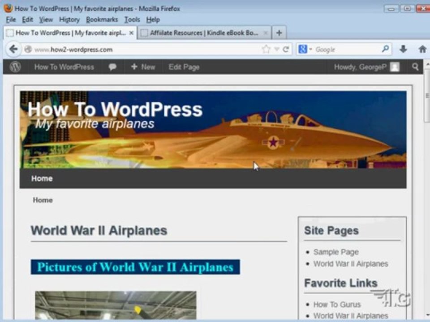This screenshot has width=430, height=322.
Task: Open How To WordPress site menu
Action: coord(64,67)
